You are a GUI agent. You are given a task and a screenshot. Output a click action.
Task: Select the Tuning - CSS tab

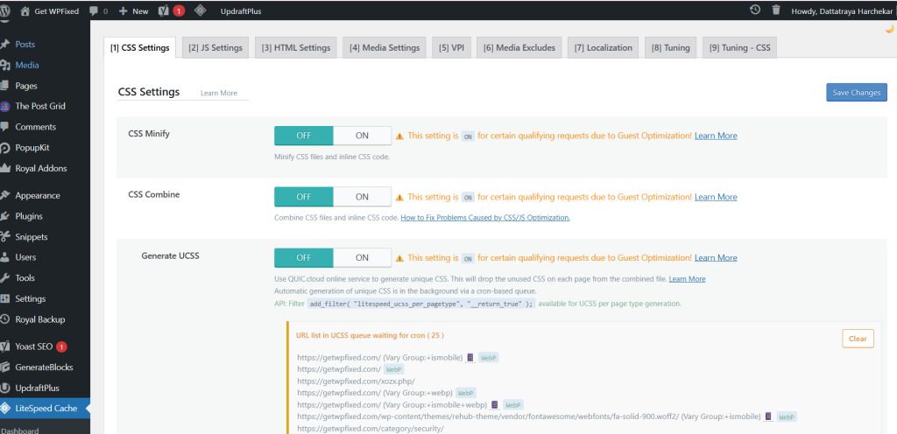click(739, 48)
